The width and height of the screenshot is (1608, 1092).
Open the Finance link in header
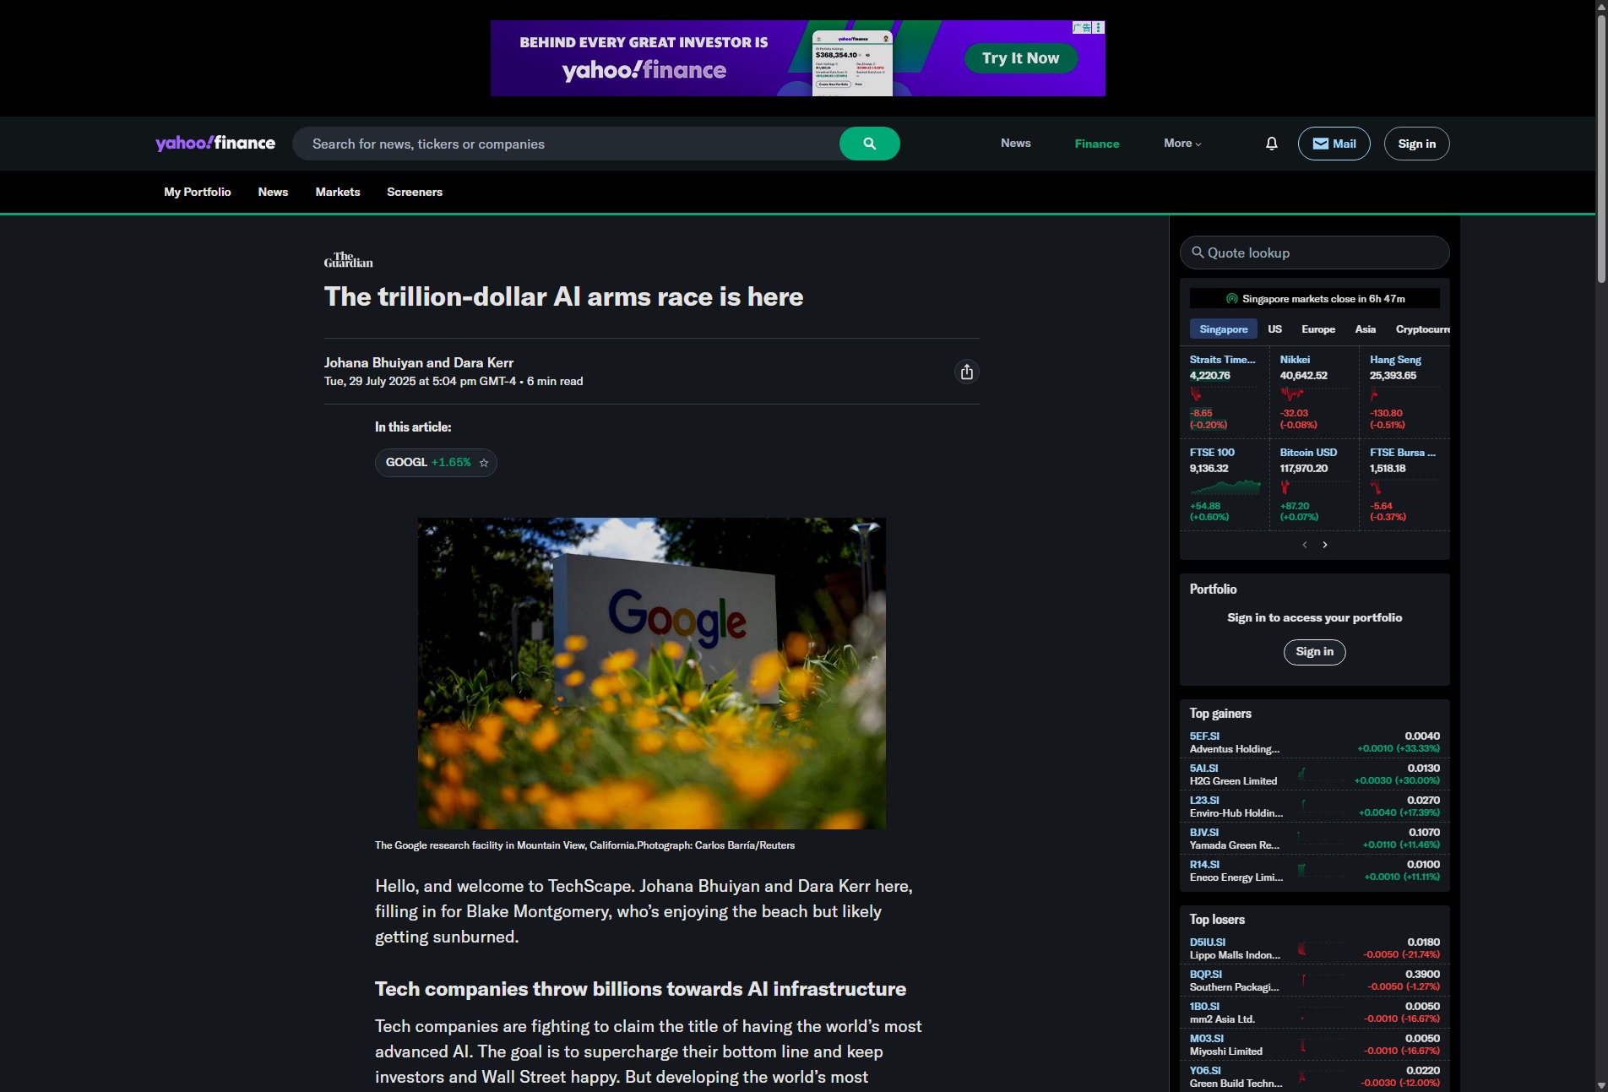[x=1096, y=144]
